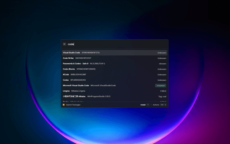
Task: Click the orange Search Packages icon
Action: [64, 105]
